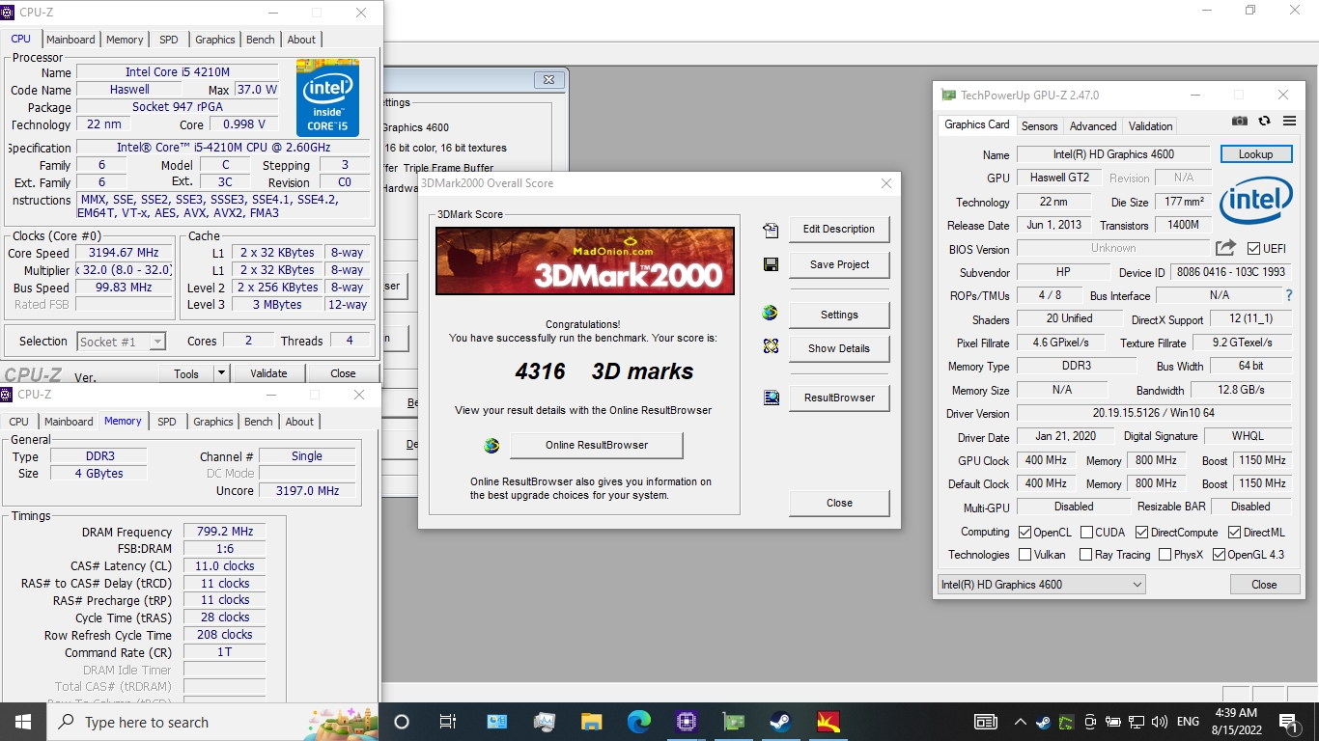Toggle the PhysX checkbox

[x=1165, y=555]
